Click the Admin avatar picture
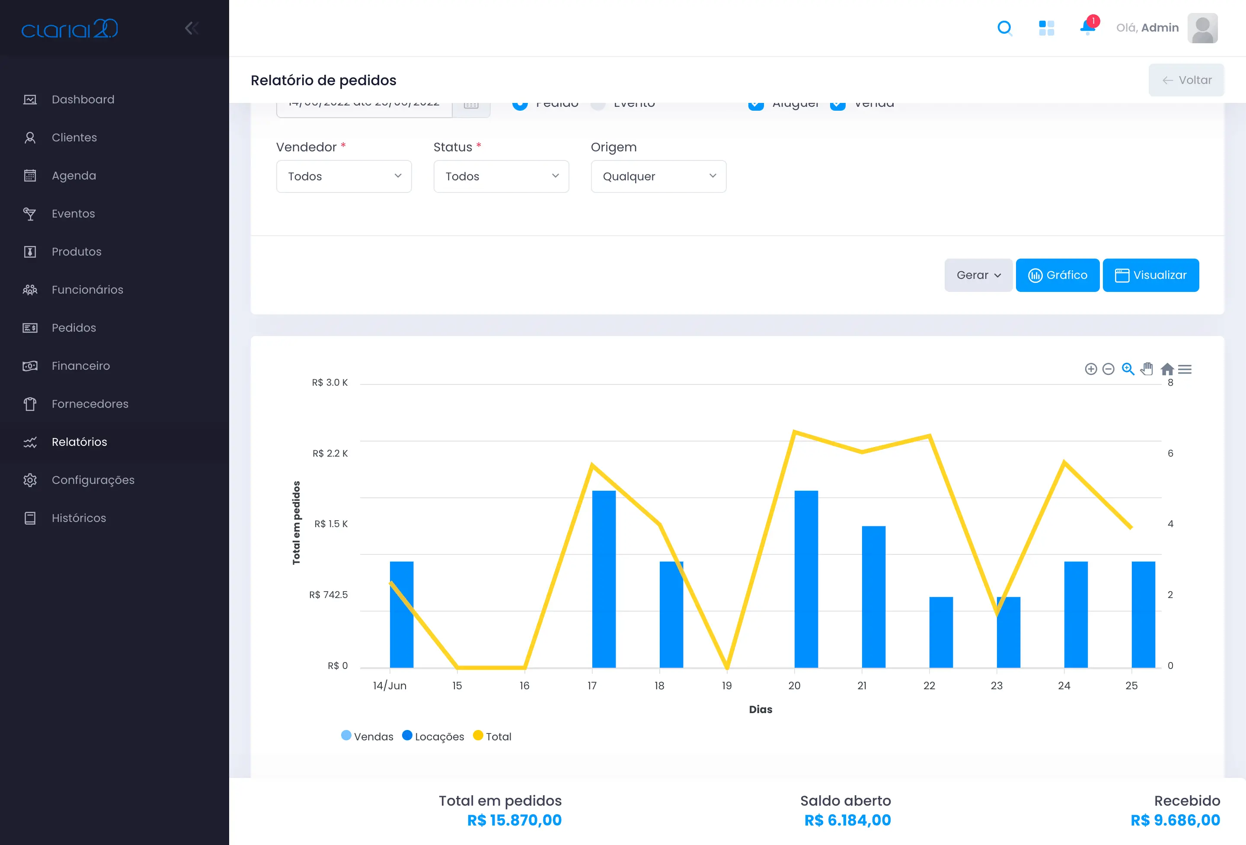 [x=1203, y=28]
